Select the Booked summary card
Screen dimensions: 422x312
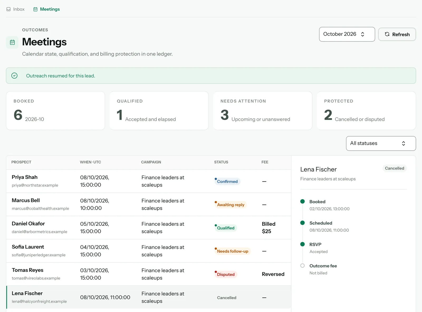point(55,111)
